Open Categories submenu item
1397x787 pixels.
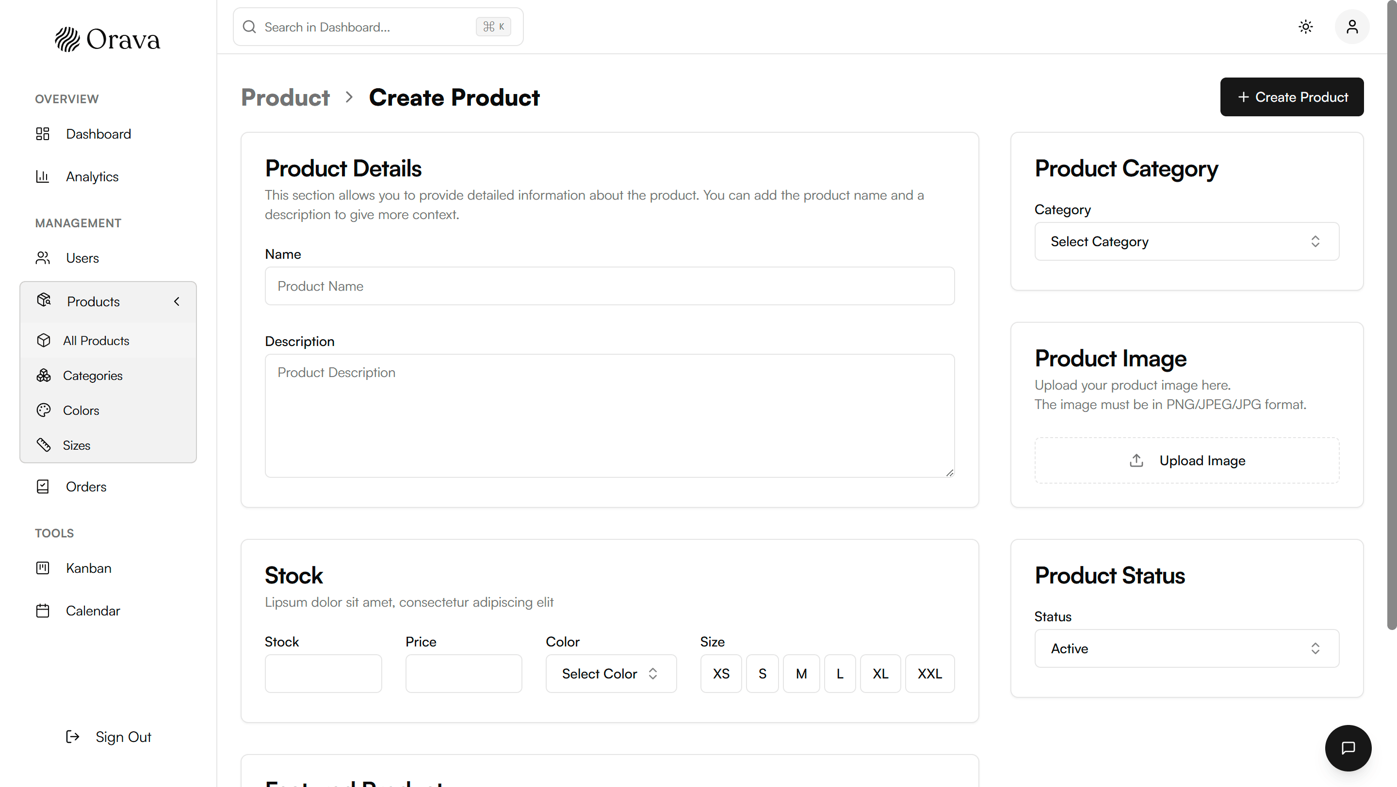[x=108, y=376]
